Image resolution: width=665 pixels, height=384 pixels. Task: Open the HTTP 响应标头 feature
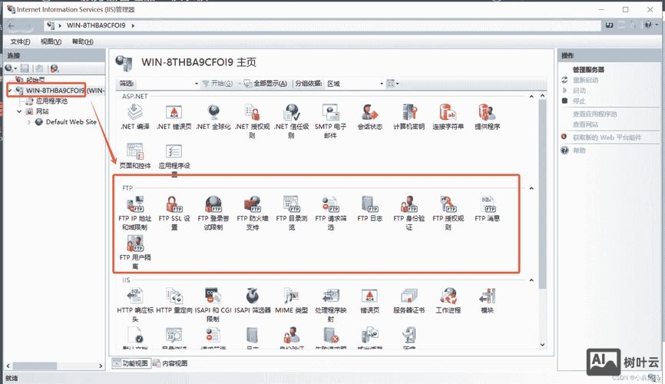pyautogui.click(x=135, y=305)
